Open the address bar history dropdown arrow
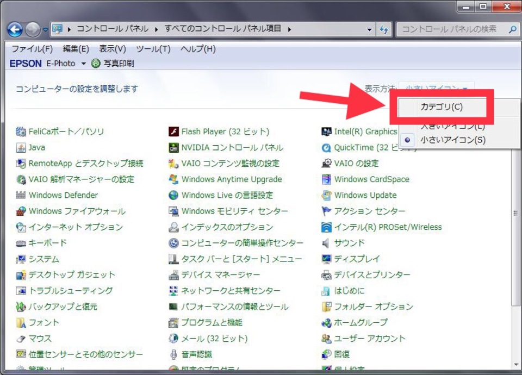The height and width of the screenshot is (375, 522). click(x=370, y=29)
